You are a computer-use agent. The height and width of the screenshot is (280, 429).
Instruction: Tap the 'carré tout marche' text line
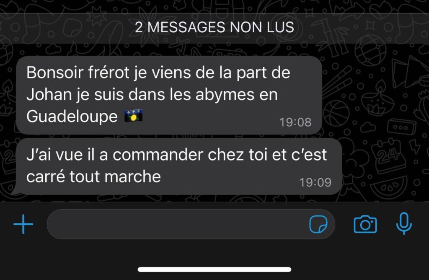93,176
